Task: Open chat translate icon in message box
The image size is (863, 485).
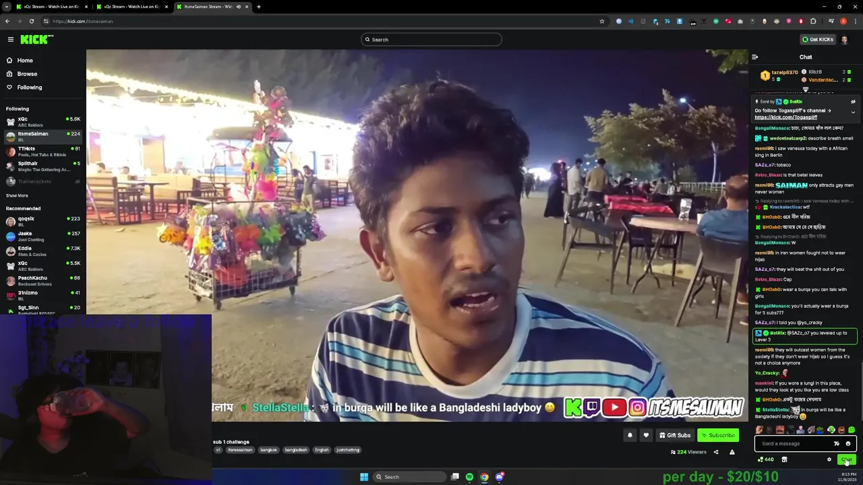Action: (x=837, y=443)
